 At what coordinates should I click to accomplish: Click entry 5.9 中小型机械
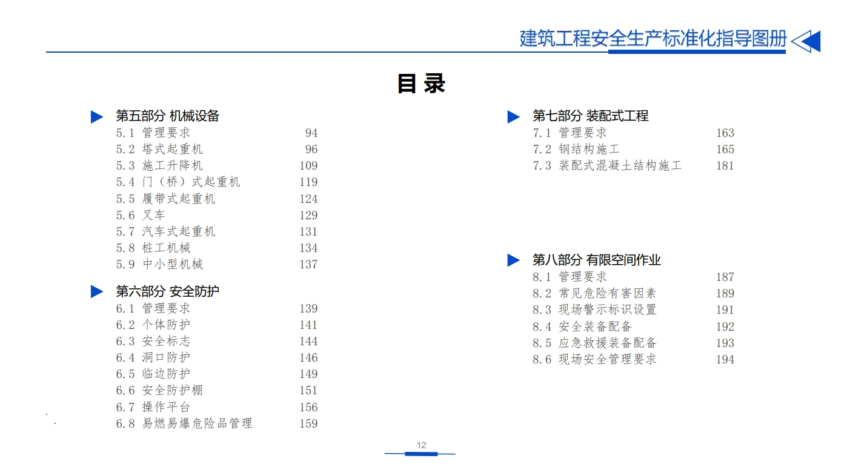click(x=159, y=264)
